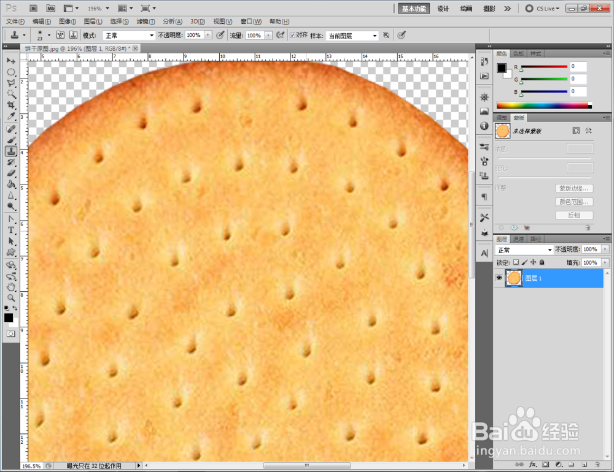Select the Healing Brush tool

[x=11, y=129]
